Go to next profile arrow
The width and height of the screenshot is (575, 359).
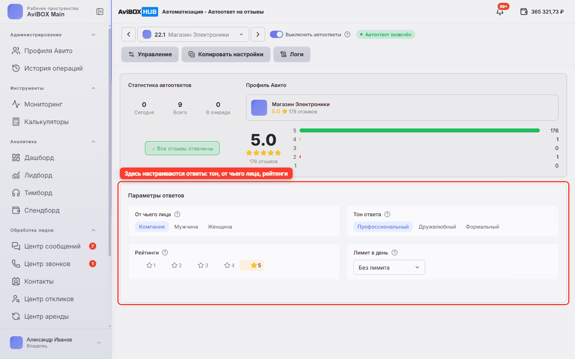pos(258,34)
